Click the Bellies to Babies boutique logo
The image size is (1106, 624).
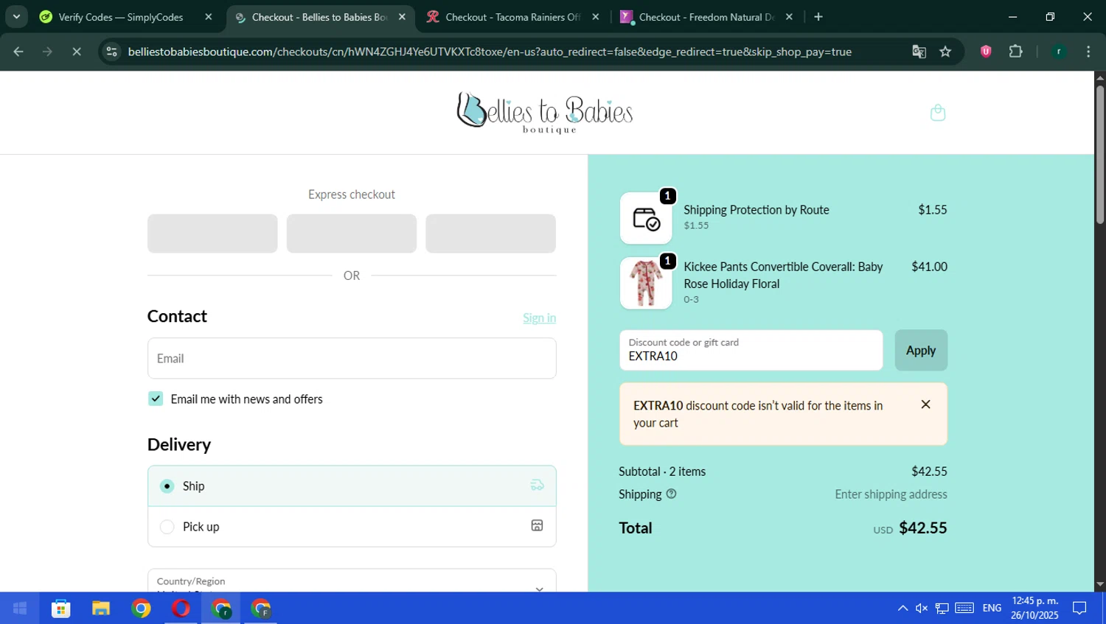(545, 113)
